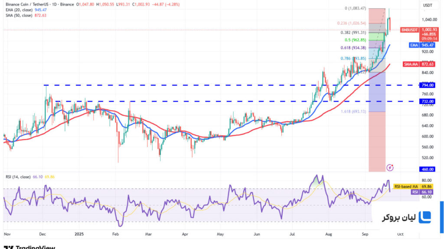The width and height of the screenshot is (444, 249).
Task: Select the 872.63 value in the SMA legend
Action: coord(40,16)
